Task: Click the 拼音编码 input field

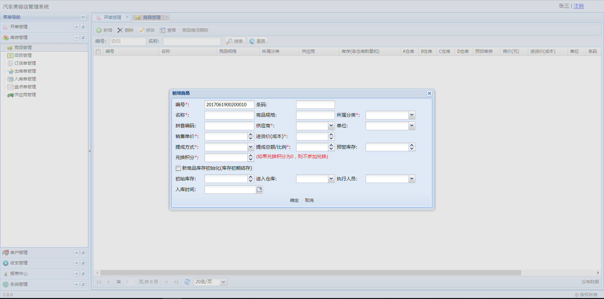Action: click(x=229, y=126)
